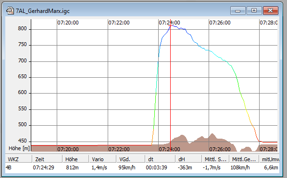The image size is (287, 178).
Task: Select the VGd. column header
Action: (x=131, y=159)
